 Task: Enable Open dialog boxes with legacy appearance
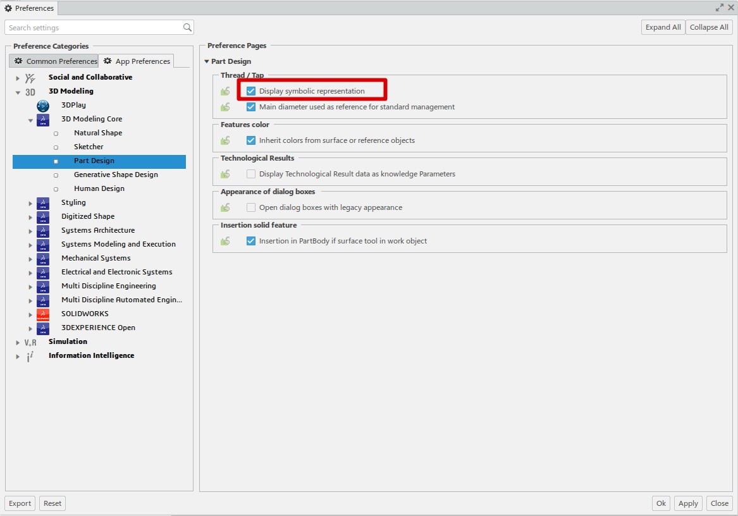(x=251, y=207)
